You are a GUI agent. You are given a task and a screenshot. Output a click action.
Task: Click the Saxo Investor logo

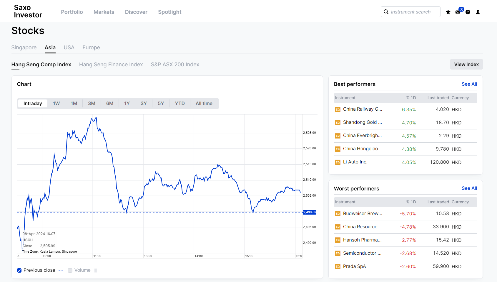point(28,11)
